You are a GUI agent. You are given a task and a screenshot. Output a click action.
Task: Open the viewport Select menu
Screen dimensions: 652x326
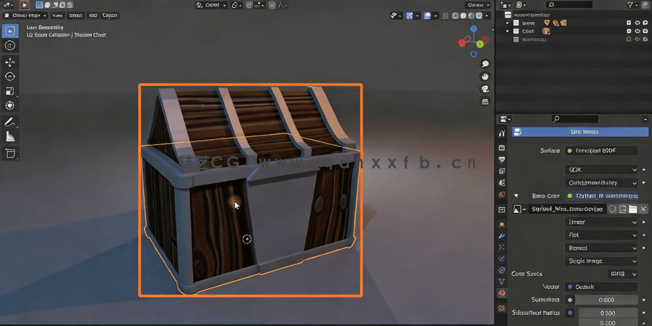tap(75, 15)
